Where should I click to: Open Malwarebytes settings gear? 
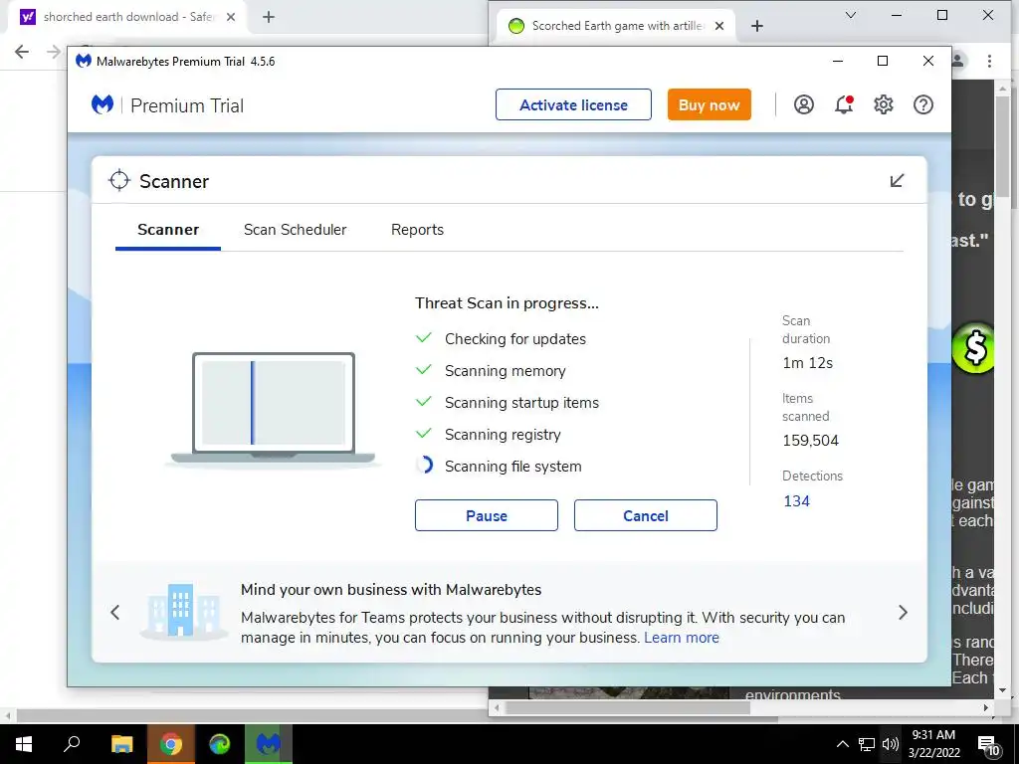[x=884, y=104]
